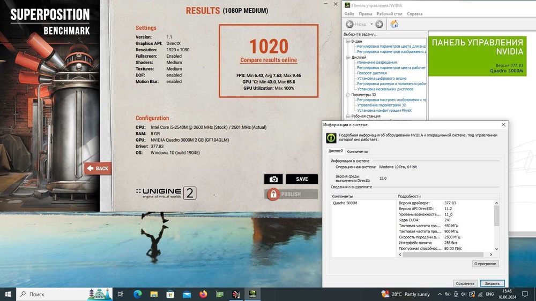Screen dimensions: 536x301
Task: Select Quadro 3000M in components list
Action: click(x=345, y=203)
